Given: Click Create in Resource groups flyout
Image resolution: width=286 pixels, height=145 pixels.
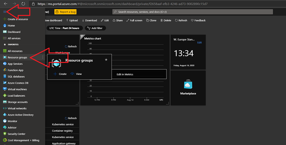Looking at the screenshot, I should tap(60, 74).
